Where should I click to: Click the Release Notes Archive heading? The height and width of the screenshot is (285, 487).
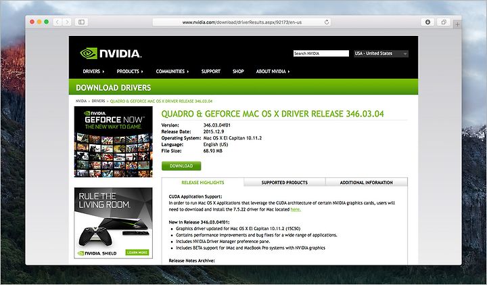click(191, 261)
